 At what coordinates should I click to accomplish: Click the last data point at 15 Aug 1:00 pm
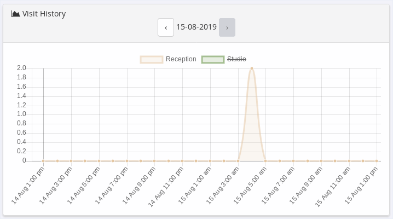[x=377, y=161]
